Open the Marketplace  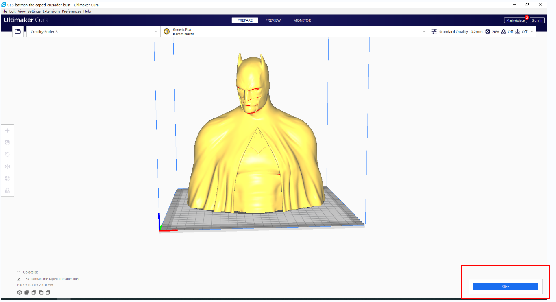click(x=515, y=20)
